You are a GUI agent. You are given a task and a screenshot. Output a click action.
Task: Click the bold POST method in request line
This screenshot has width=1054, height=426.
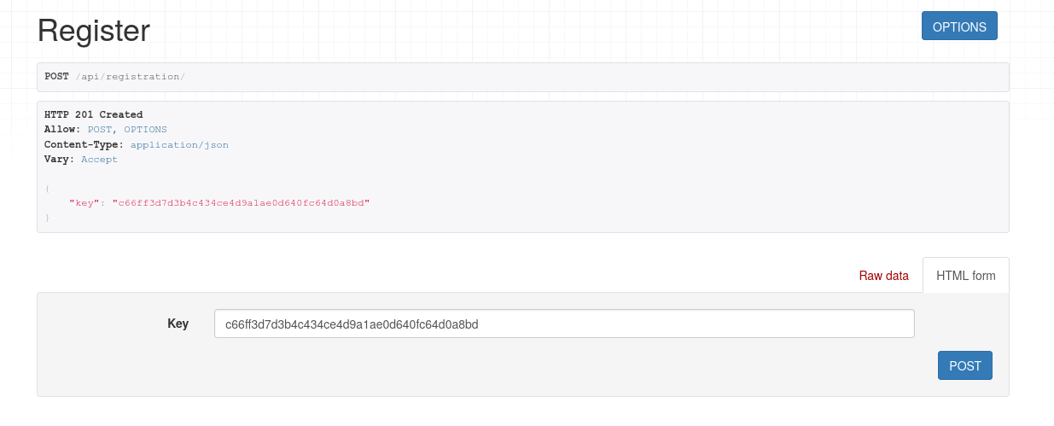pos(57,77)
